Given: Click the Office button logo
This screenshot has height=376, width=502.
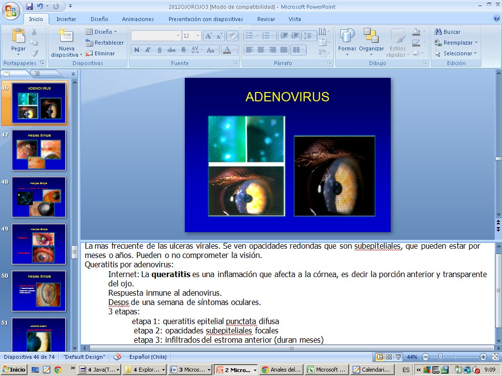Looking at the screenshot, I should pyautogui.click(x=11, y=10).
